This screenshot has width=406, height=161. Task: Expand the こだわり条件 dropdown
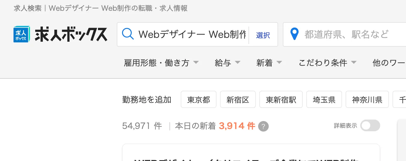[x=328, y=63]
